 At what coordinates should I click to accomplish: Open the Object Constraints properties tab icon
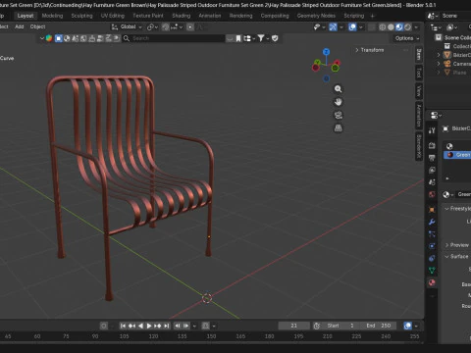pyautogui.click(x=432, y=258)
